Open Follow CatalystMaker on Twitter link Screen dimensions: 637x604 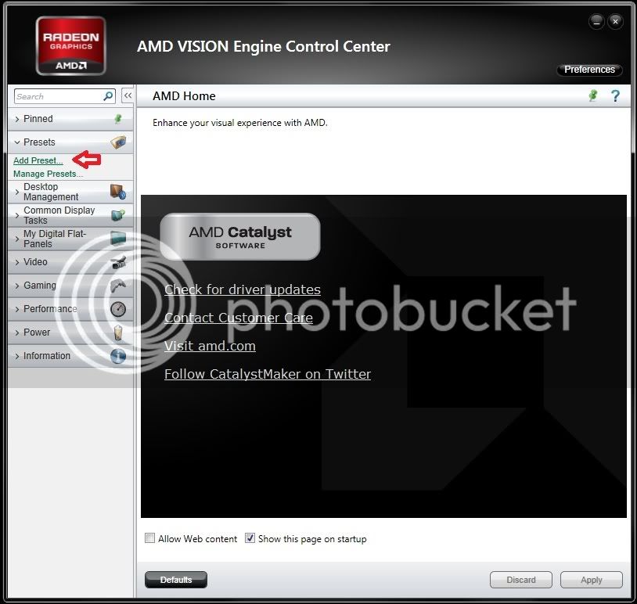click(x=268, y=374)
